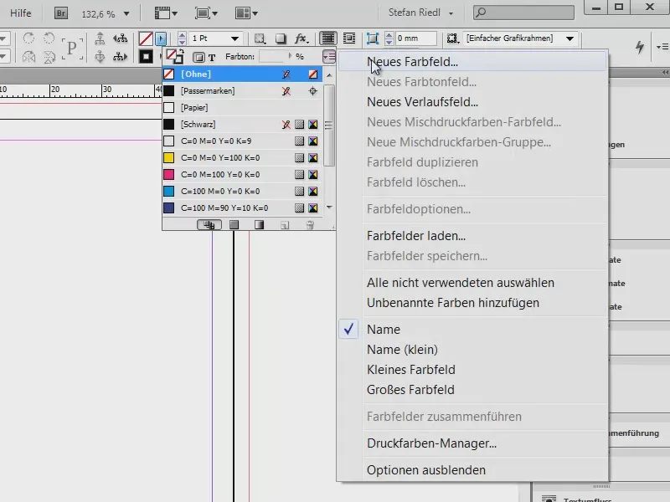This screenshot has height=502, width=670.
Task: Click the object style icon
Action: [x=452, y=38]
